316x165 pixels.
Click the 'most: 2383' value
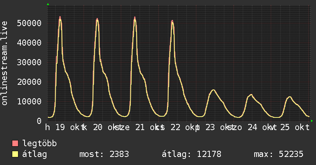tap(104, 154)
